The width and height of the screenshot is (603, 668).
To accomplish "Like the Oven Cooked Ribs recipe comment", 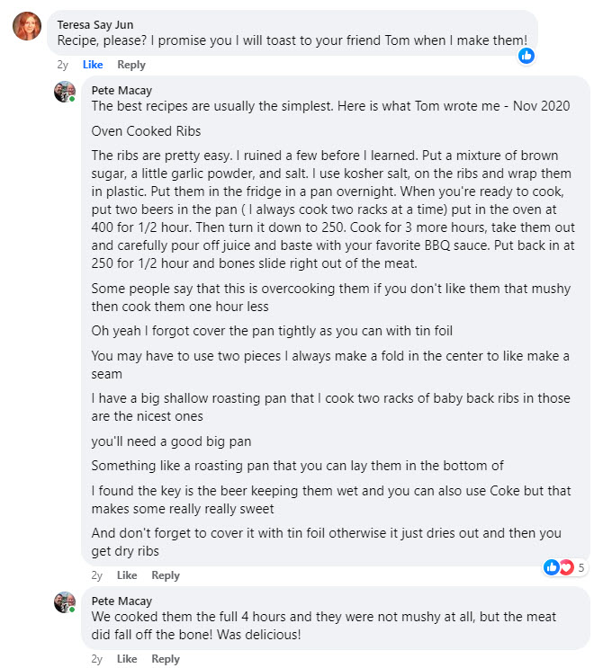I will (127, 575).
